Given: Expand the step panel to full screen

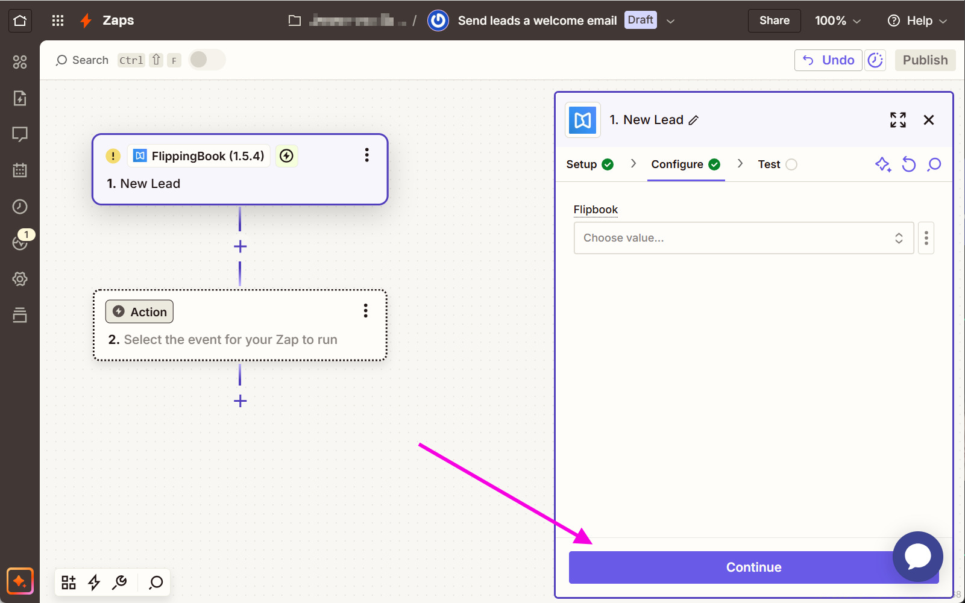Looking at the screenshot, I should [x=898, y=120].
